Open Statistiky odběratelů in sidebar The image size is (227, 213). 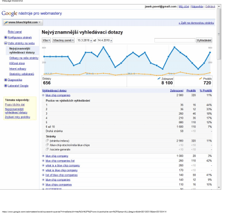pos(22,74)
